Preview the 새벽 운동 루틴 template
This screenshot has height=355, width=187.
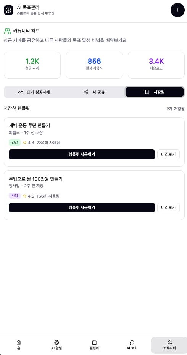coord(168,154)
